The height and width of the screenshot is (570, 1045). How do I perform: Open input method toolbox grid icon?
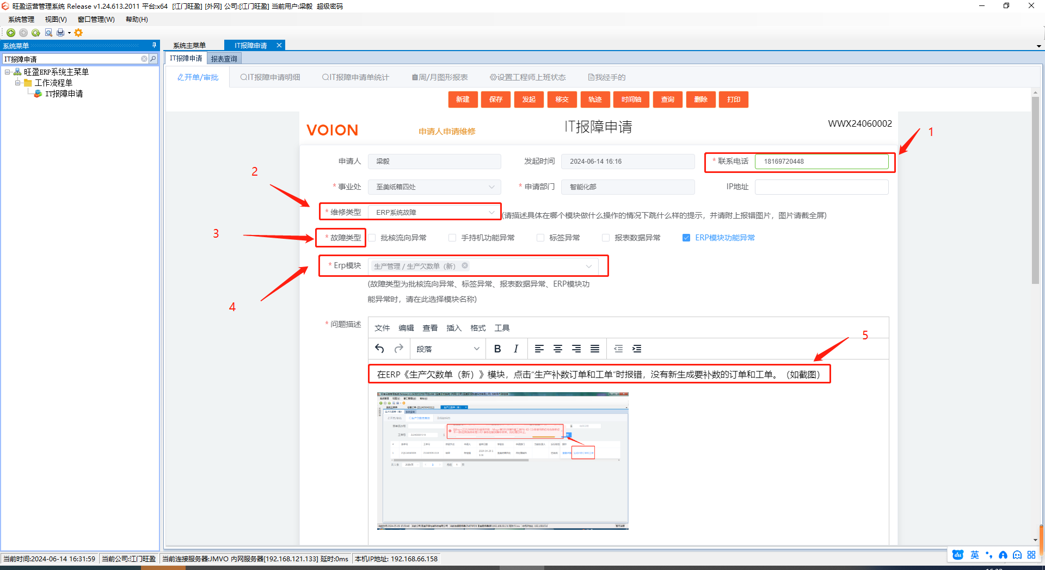coord(1031,555)
